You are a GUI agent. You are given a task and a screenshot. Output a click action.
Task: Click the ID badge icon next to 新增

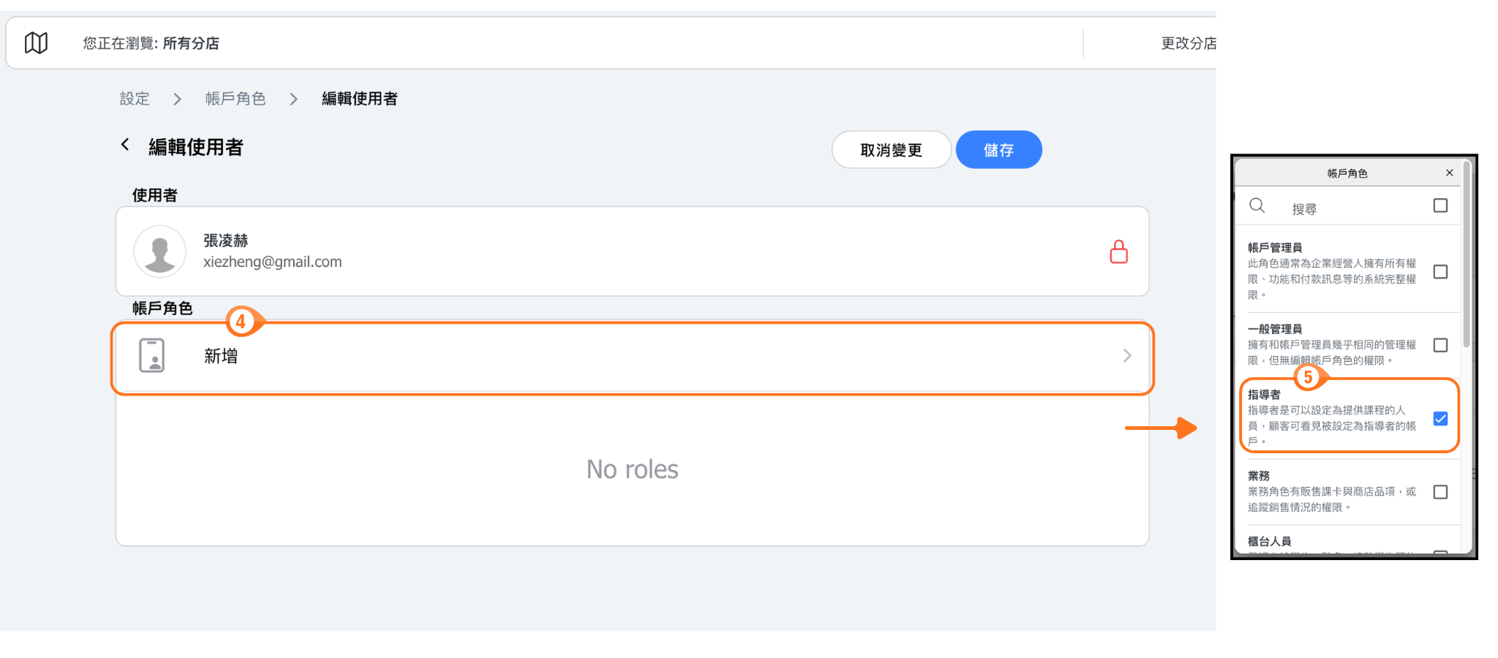tap(151, 356)
